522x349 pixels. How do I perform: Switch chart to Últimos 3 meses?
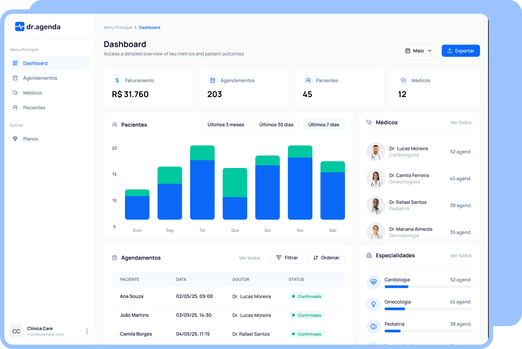coord(226,125)
